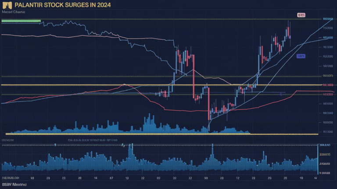Click the date label '72' on the time axis

[x=237, y=178]
